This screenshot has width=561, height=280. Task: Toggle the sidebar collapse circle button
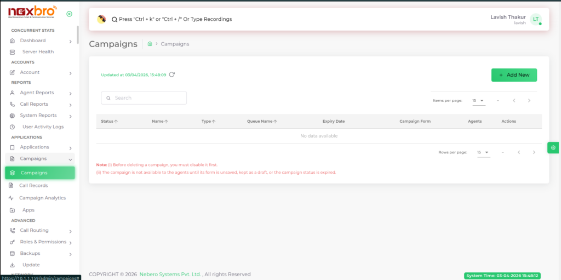(69, 14)
